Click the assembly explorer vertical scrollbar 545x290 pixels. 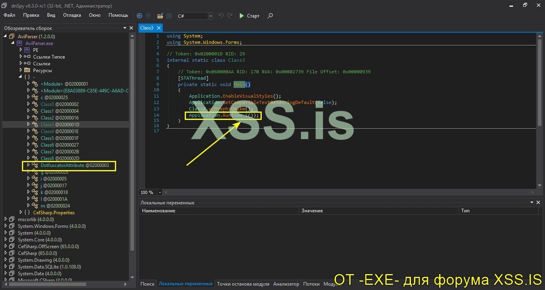point(132,139)
